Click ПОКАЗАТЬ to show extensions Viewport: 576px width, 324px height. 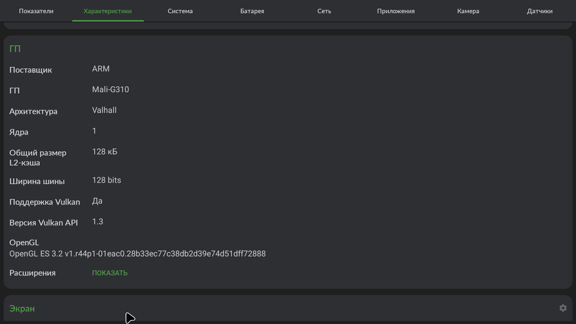[110, 273]
